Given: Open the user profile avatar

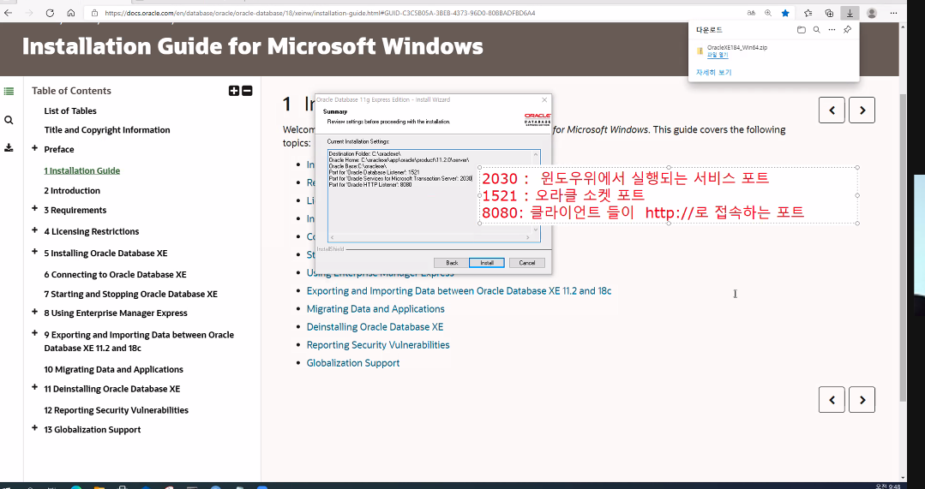Looking at the screenshot, I should 872,12.
